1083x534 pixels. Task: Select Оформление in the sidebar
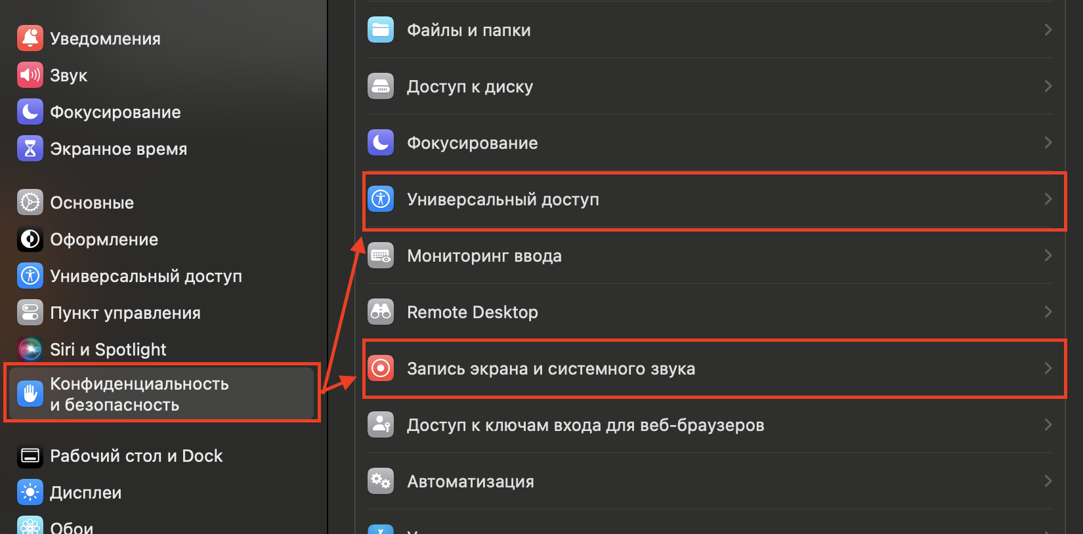104,239
